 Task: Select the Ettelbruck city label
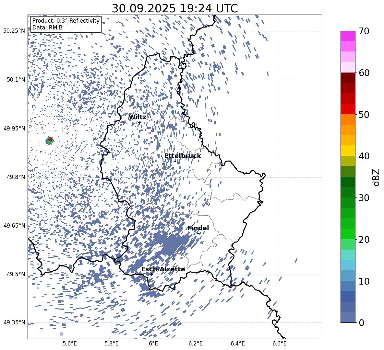coord(182,156)
